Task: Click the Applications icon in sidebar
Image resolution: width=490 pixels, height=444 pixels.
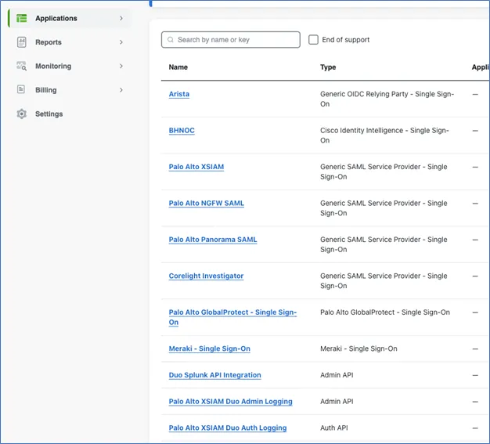Action: 21,18
